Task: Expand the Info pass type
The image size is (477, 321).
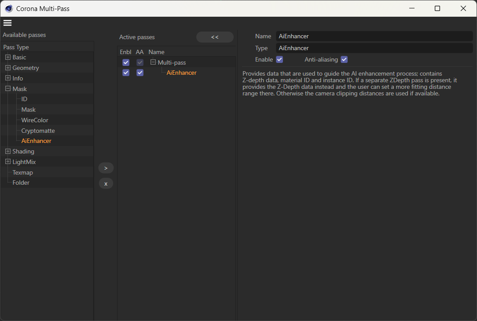Action: [x=8, y=78]
